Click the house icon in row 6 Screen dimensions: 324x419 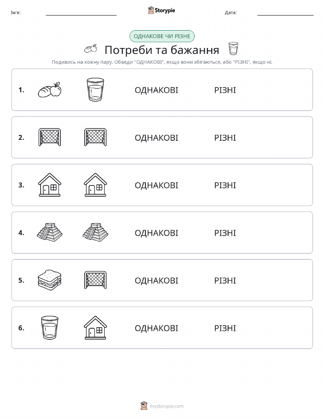tap(96, 328)
